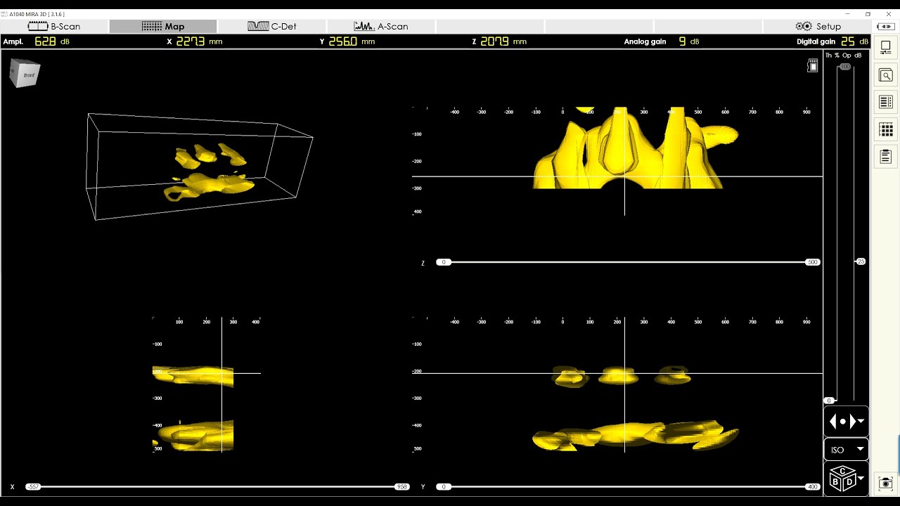Open the search preview sidebar icon

tap(886, 75)
